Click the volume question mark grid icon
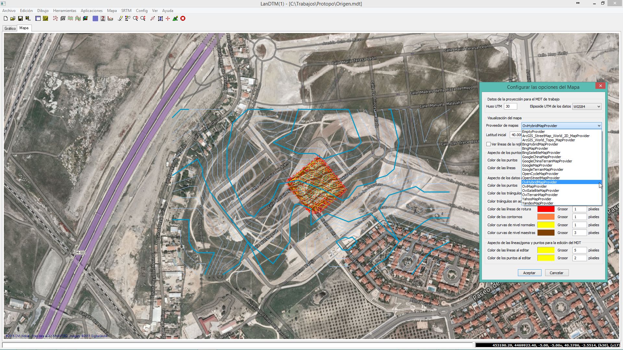This screenshot has height=350, width=623. coord(103,18)
